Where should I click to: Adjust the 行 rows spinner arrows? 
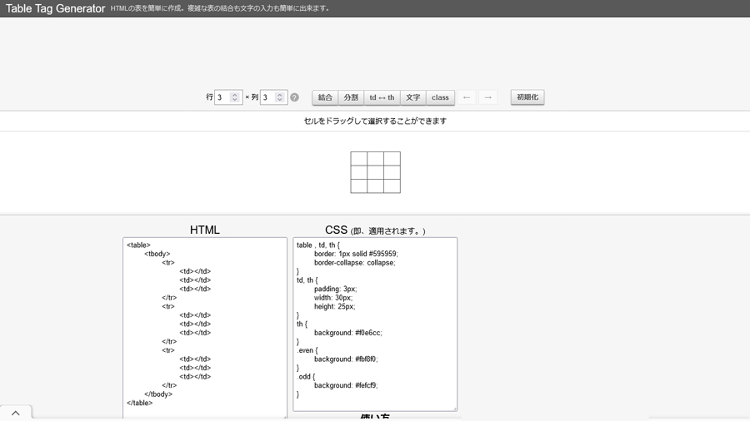(235, 97)
